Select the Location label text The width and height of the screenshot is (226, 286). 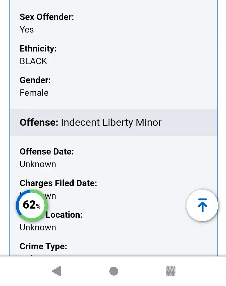click(x=65, y=215)
